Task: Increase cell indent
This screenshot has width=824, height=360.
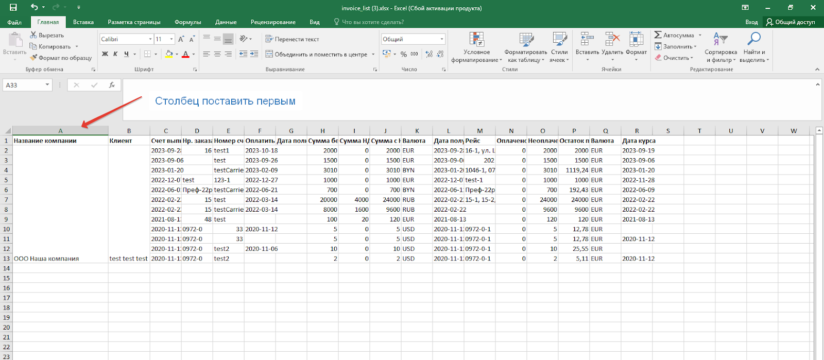Action: 254,54
